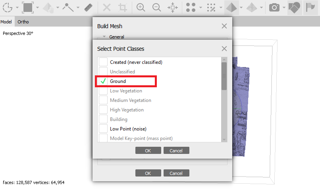Open tie points view dropdown arrow
The height and width of the screenshot is (190, 320).
point(200,8)
